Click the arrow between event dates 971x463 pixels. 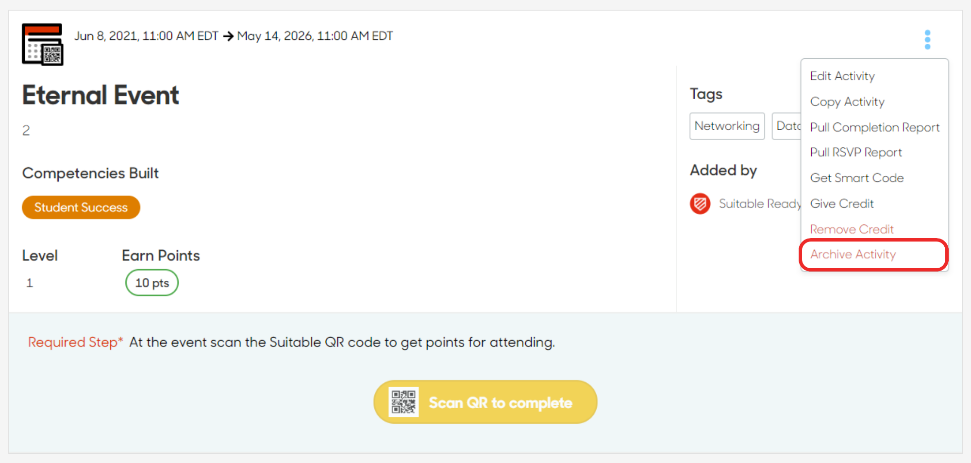[x=228, y=36]
